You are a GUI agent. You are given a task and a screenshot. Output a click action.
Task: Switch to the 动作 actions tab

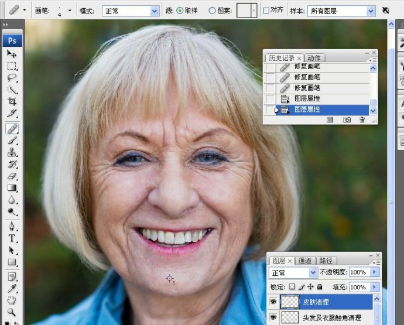(314, 58)
